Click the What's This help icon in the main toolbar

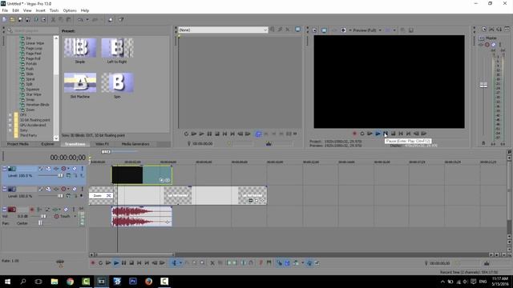(121, 19)
